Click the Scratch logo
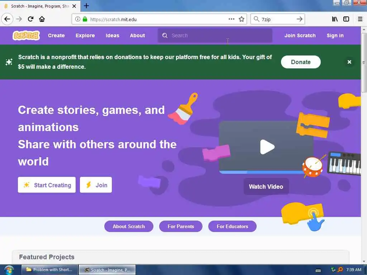 tap(26, 35)
